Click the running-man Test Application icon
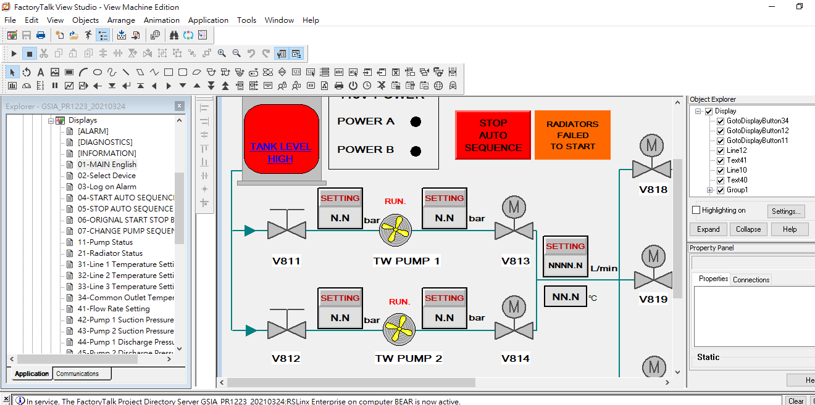Viewport: 815px width, 405px height. [89, 35]
